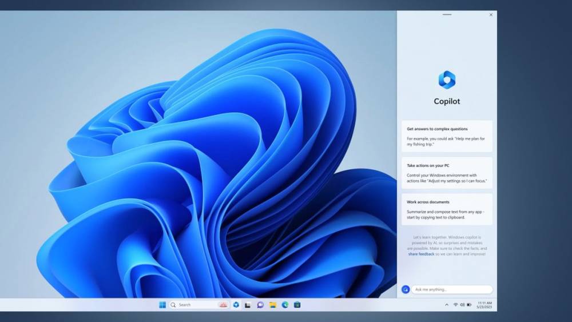Viewport: 572px width, 322px height.
Task: Open the 'share feedback' link
Action: 421,254
